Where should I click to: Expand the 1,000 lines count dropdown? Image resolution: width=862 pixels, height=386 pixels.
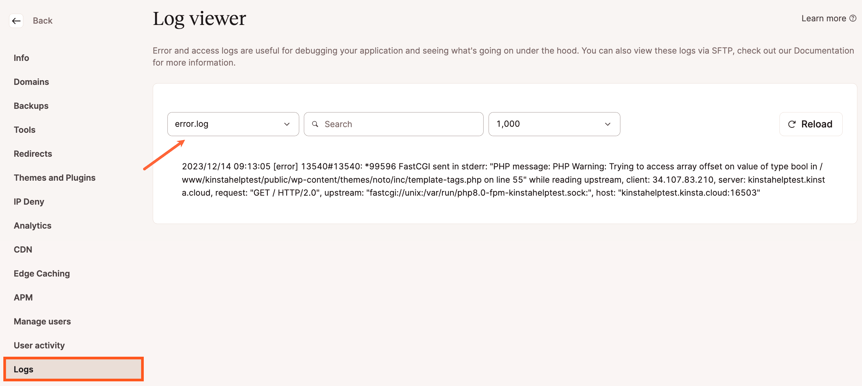pyautogui.click(x=553, y=124)
